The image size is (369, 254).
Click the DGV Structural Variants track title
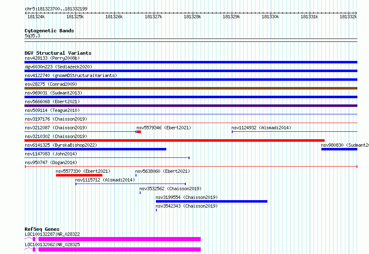click(58, 53)
